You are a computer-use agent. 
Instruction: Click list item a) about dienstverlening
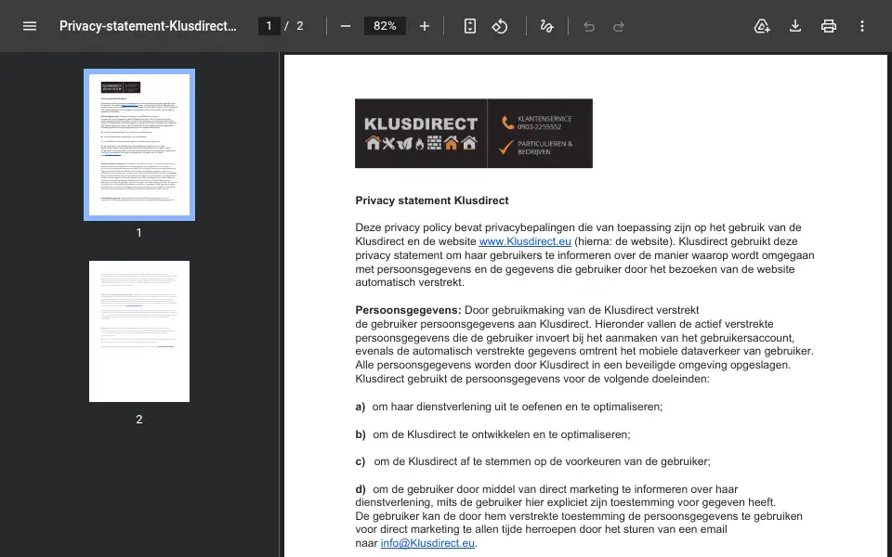[509, 407]
